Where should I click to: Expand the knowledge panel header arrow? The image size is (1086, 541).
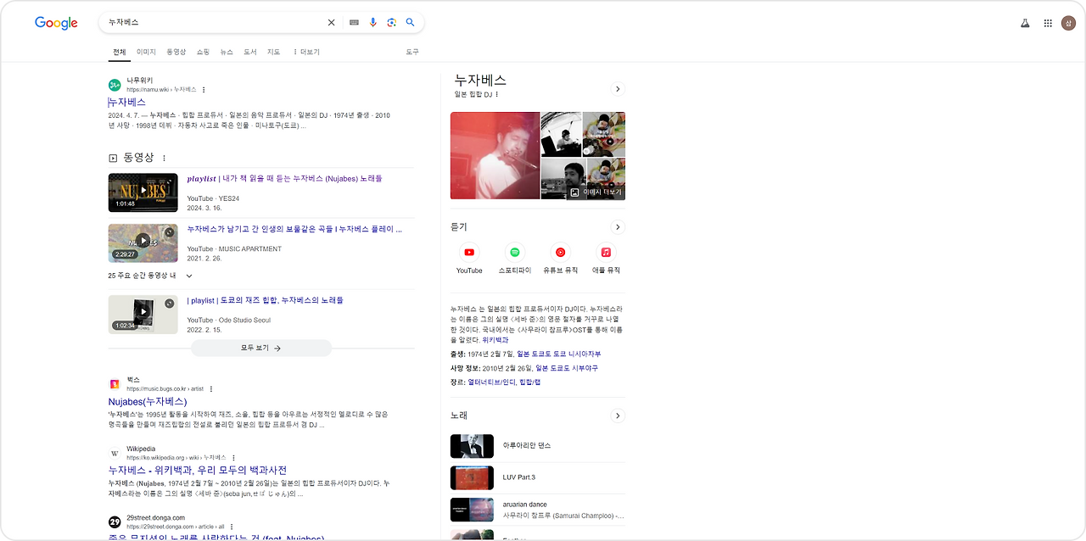pyautogui.click(x=618, y=89)
